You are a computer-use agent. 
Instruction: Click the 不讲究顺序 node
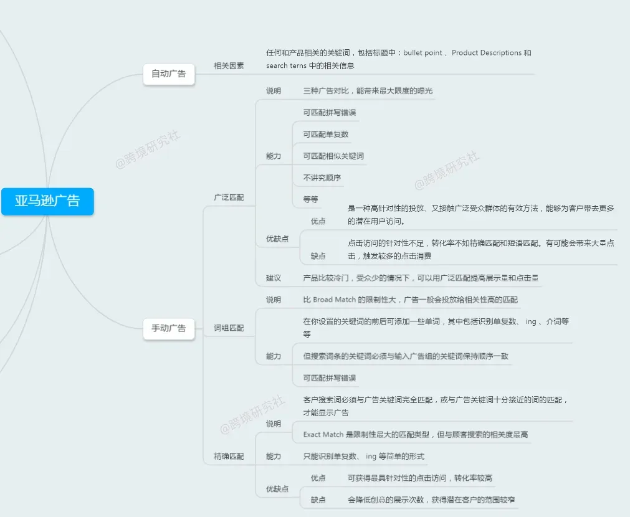322,178
